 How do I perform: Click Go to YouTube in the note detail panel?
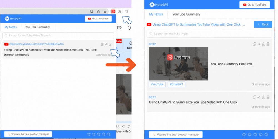tap(255, 5)
